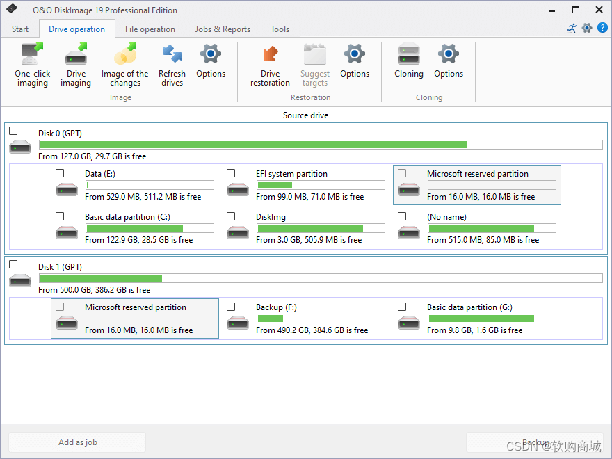This screenshot has width=612, height=459.
Task: Check Disk 0 Microsoft reserved partition checkbox
Action: tap(402, 173)
